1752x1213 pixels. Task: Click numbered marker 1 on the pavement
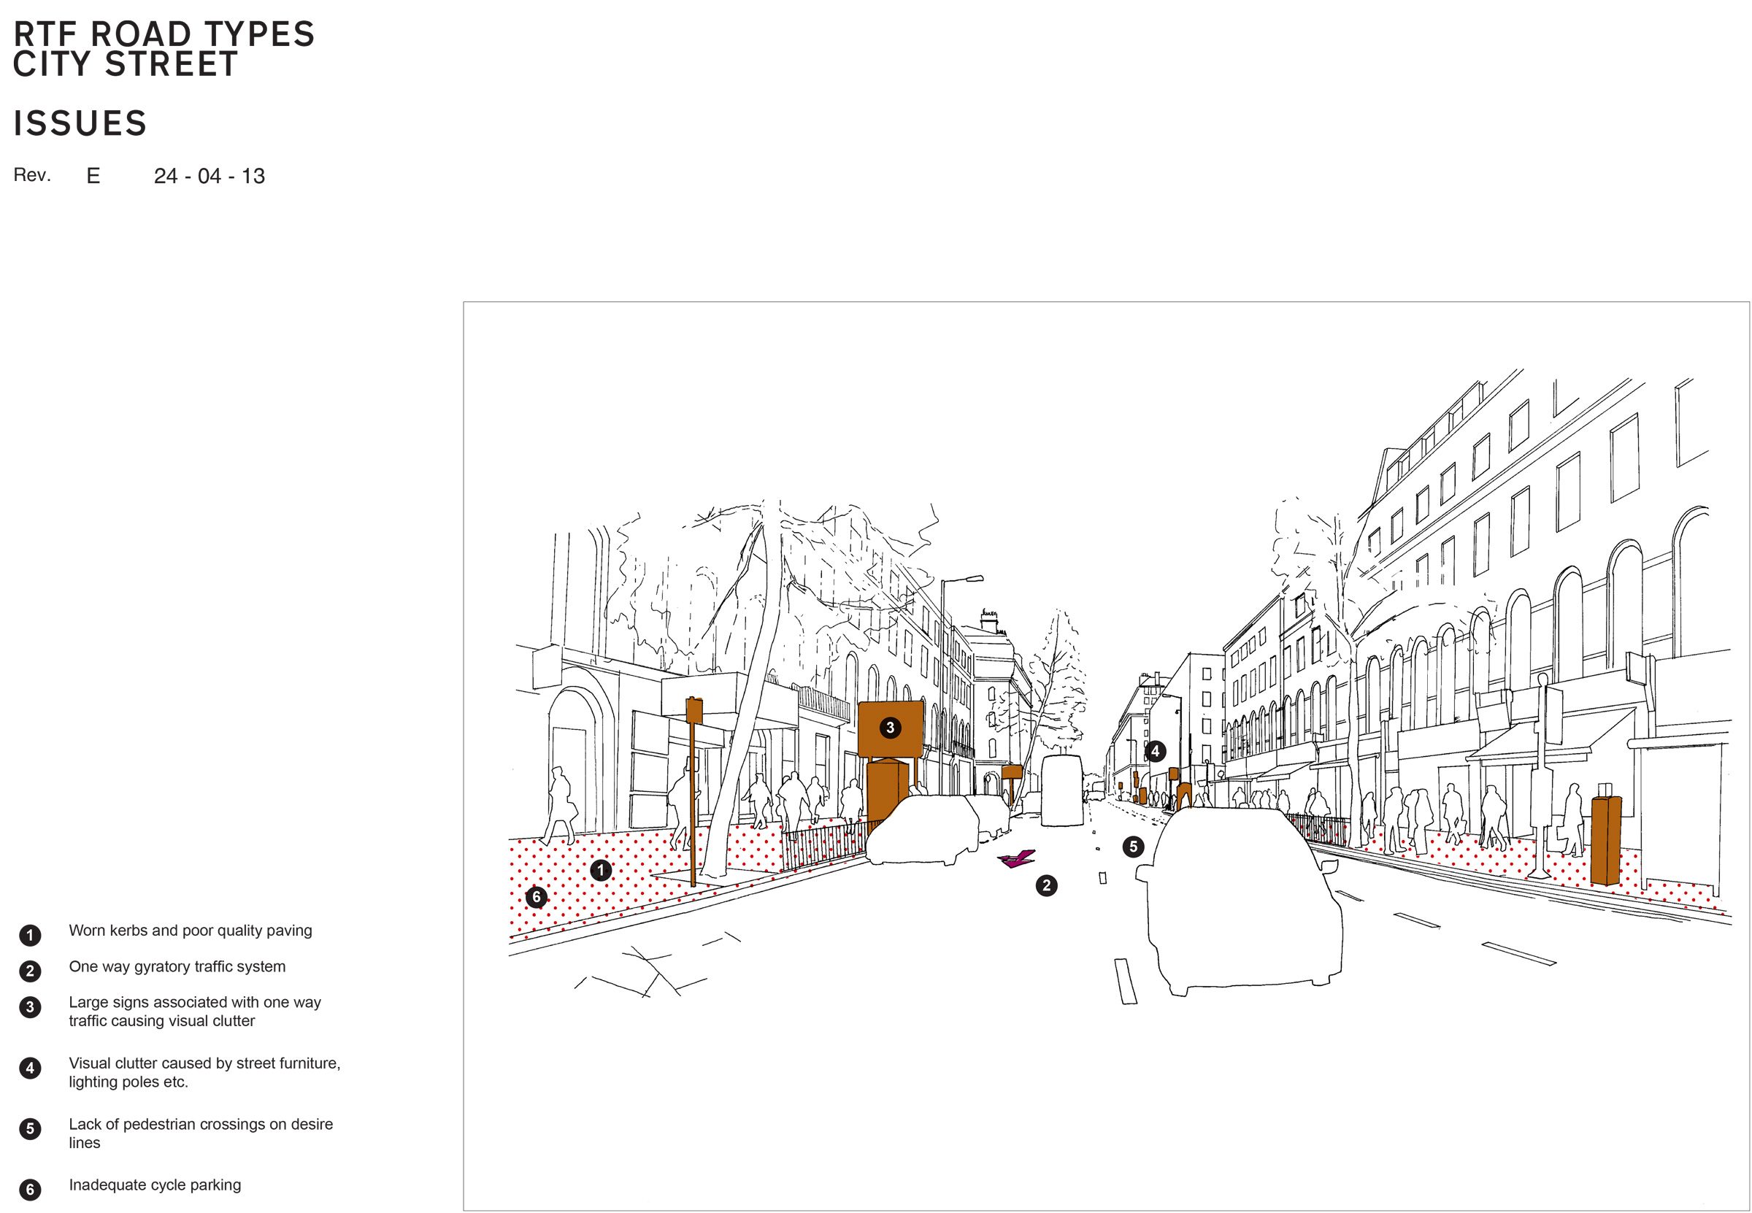[601, 869]
